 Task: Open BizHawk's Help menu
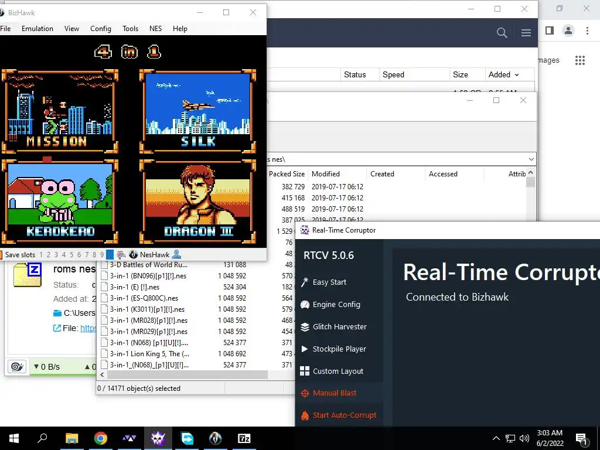click(x=180, y=29)
